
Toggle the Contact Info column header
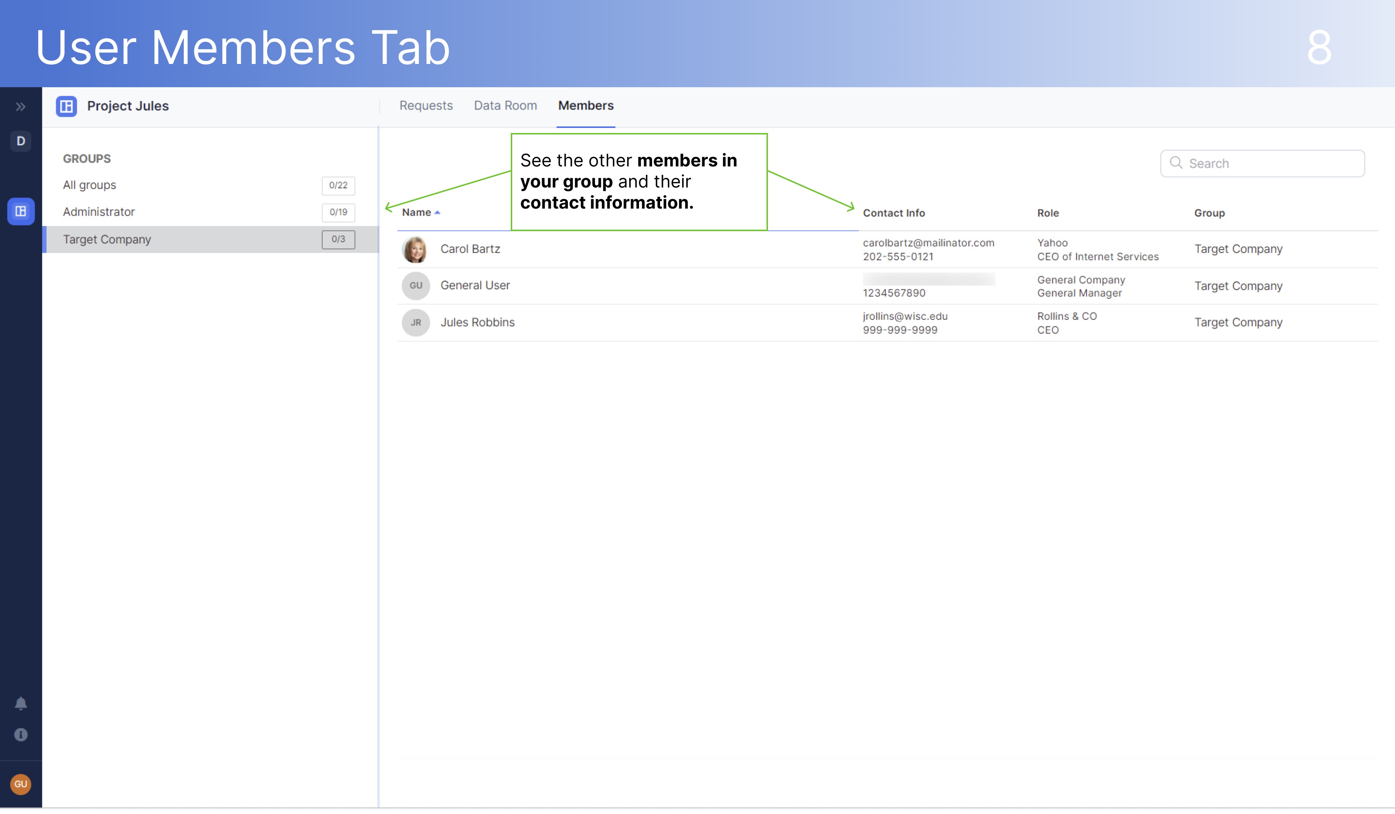pyautogui.click(x=894, y=213)
